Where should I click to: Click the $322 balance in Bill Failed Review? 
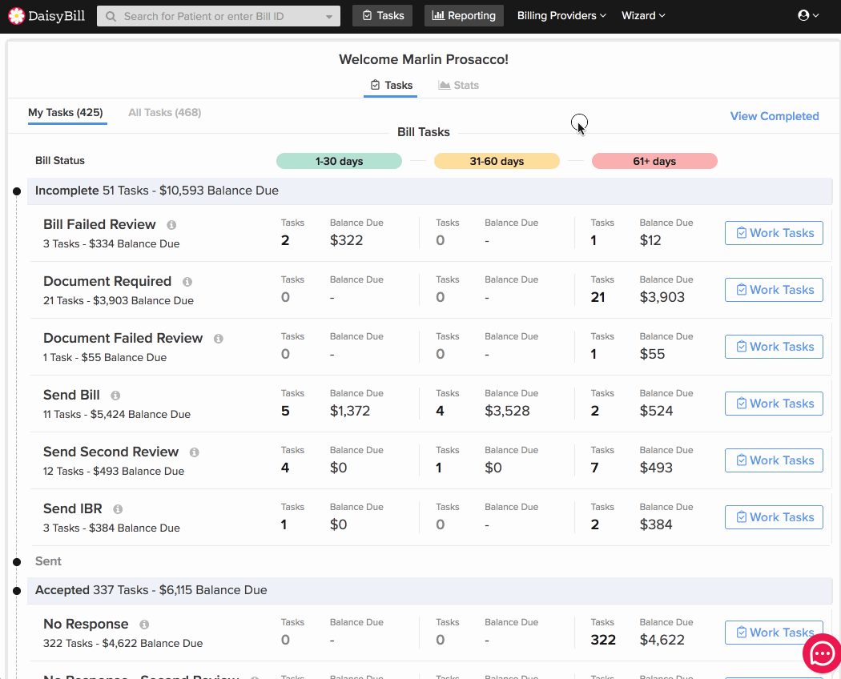[347, 240]
